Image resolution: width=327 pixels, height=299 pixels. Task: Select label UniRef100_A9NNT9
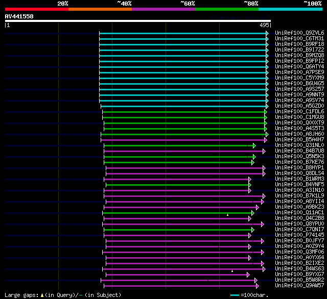point(299,95)
